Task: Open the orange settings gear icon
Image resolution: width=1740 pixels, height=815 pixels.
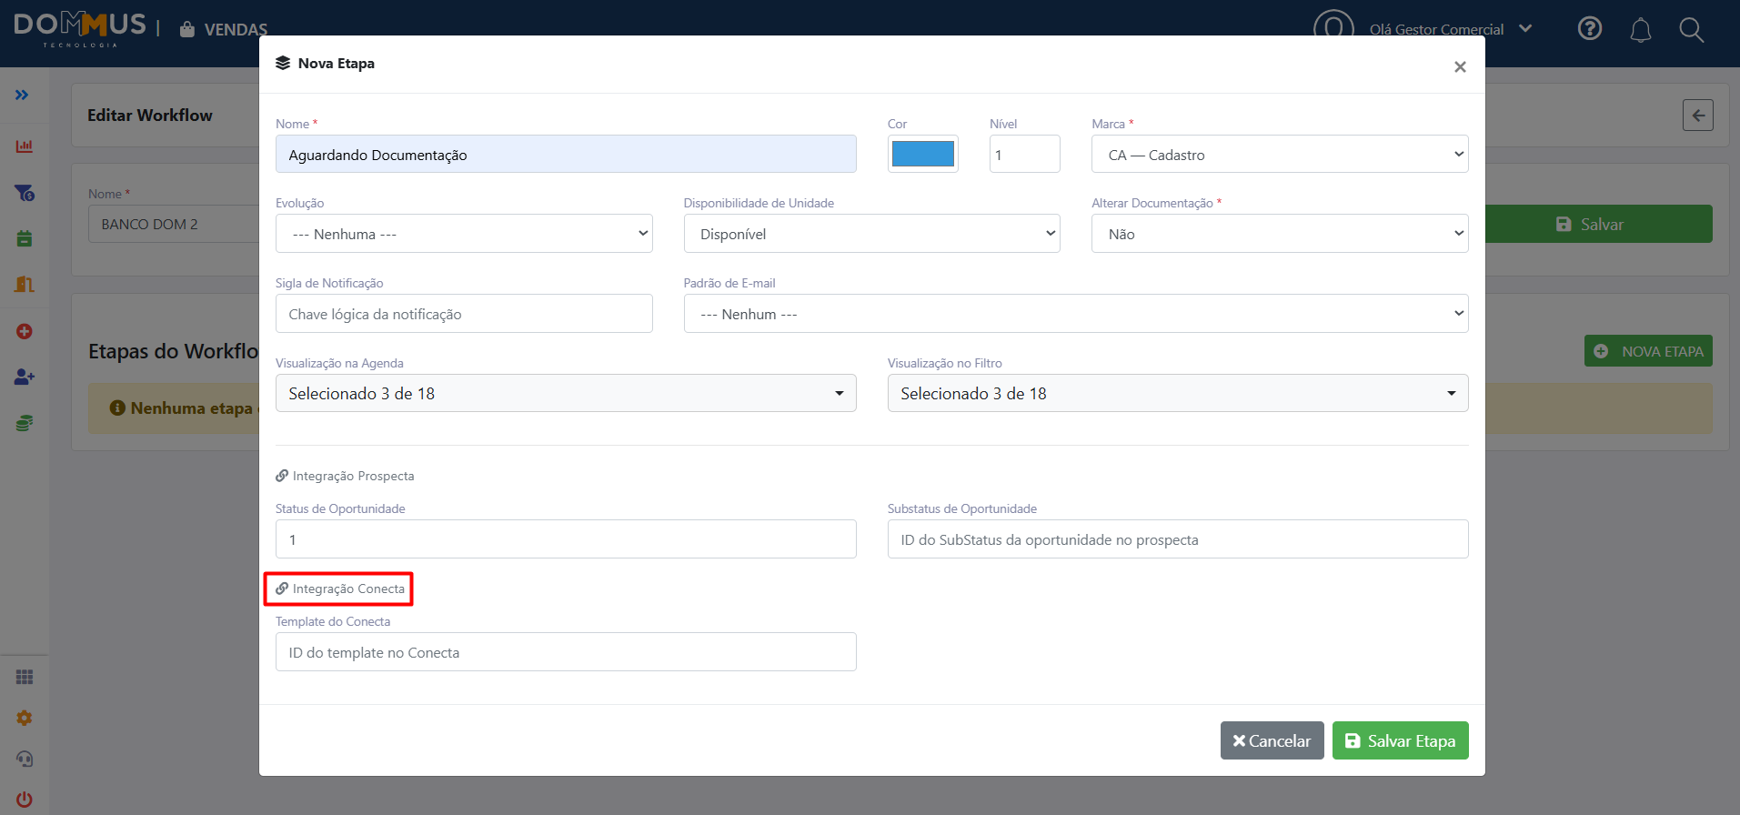Action: point(25,718)
